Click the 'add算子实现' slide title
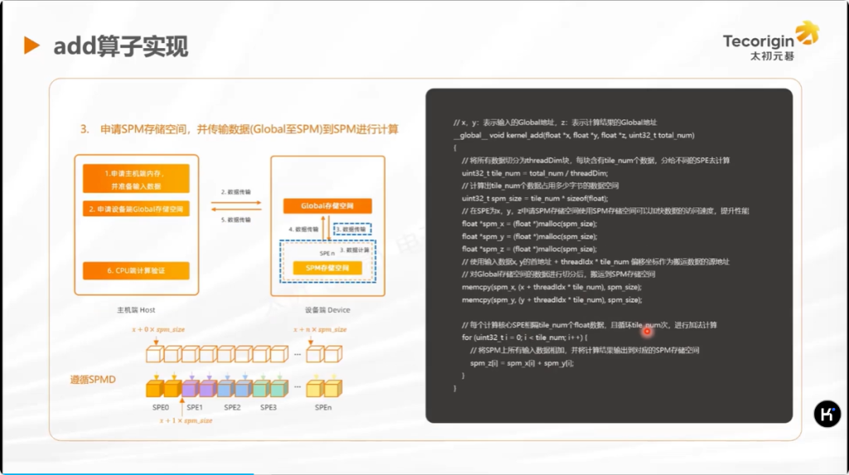Viewport: 849px width, 475px height. [x=120, y=46]
